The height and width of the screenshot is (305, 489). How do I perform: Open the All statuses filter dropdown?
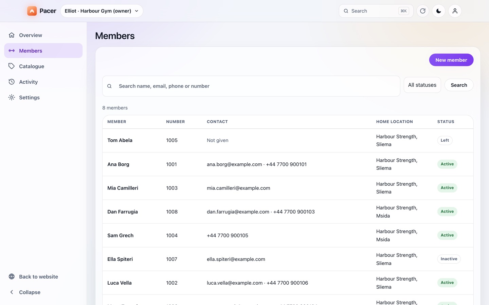422,85
